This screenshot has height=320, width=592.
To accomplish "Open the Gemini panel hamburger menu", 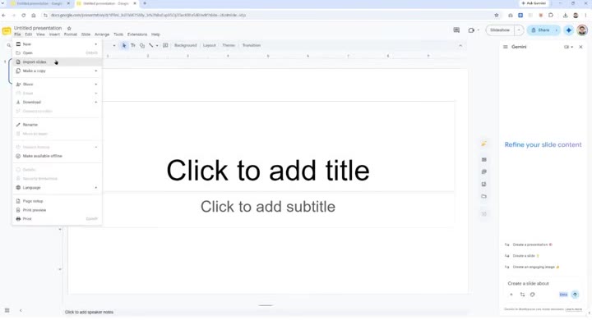I will tap(505, 47).
